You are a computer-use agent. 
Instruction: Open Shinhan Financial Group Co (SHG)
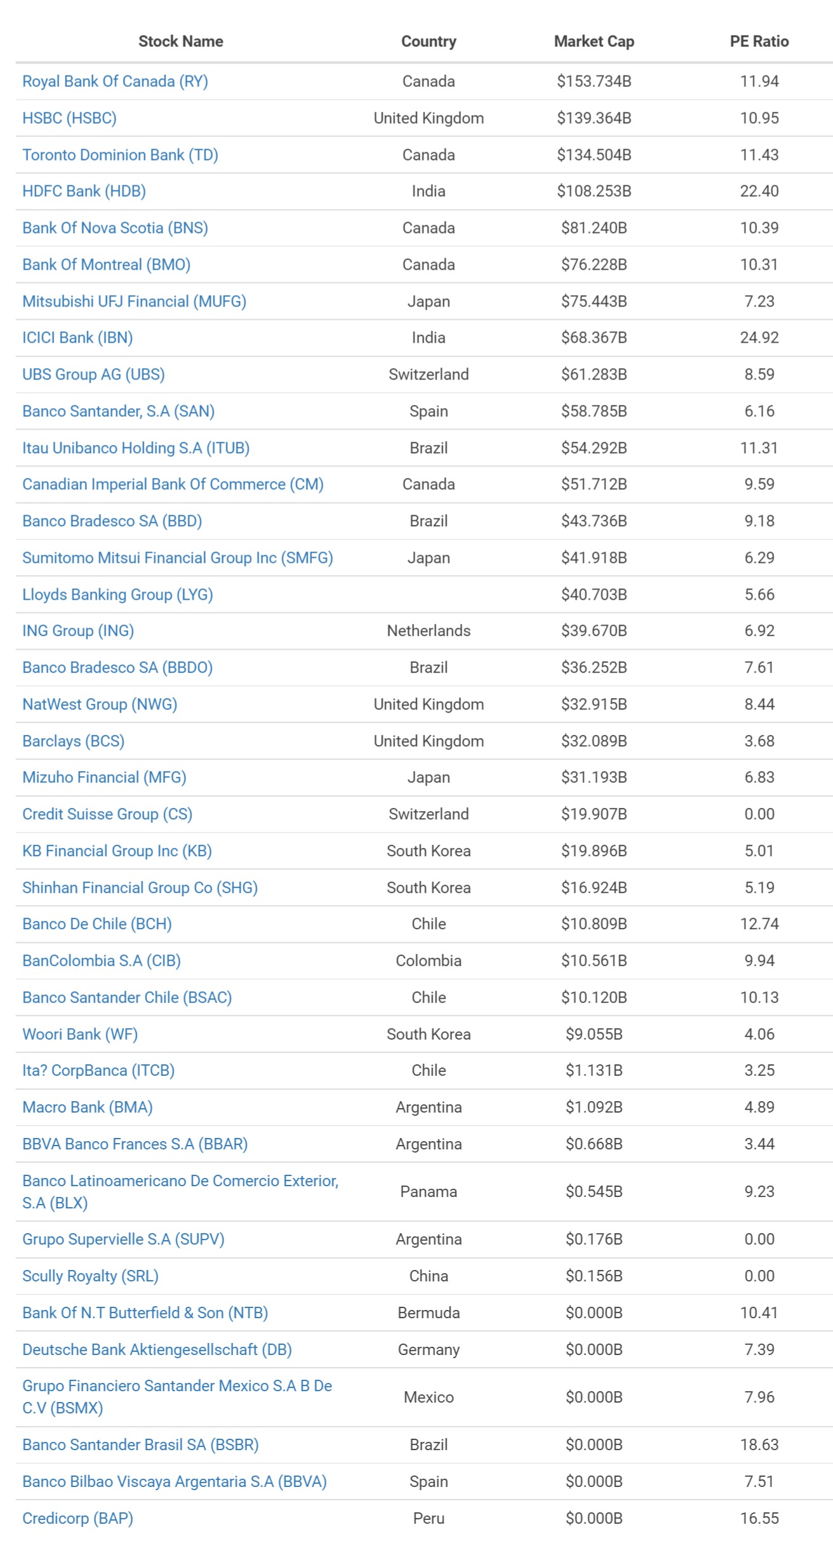[140, 888]
